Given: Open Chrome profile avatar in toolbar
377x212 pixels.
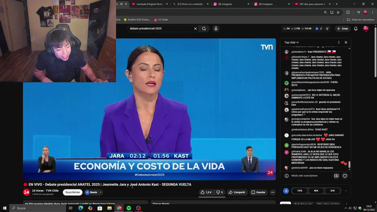Looking at the screenshot, I should point(366,12).
